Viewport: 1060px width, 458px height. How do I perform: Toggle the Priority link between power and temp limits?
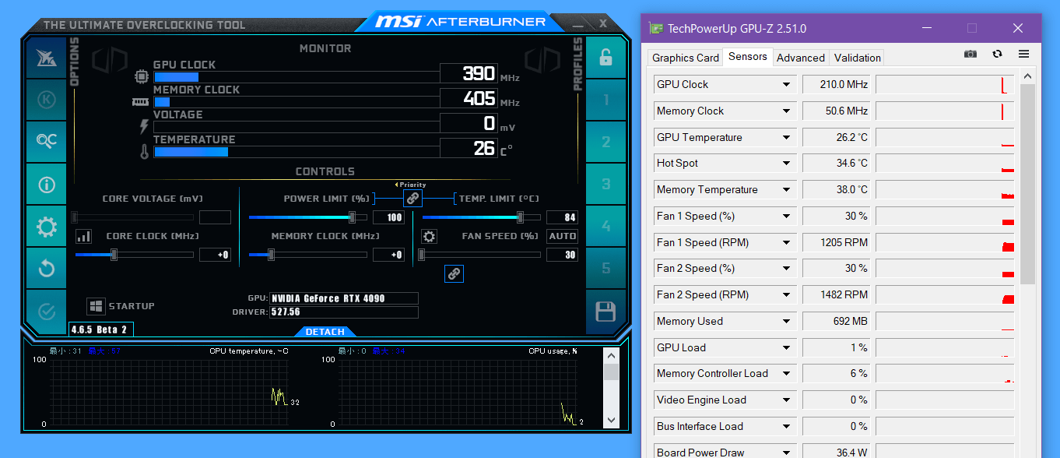pos(413,199)
